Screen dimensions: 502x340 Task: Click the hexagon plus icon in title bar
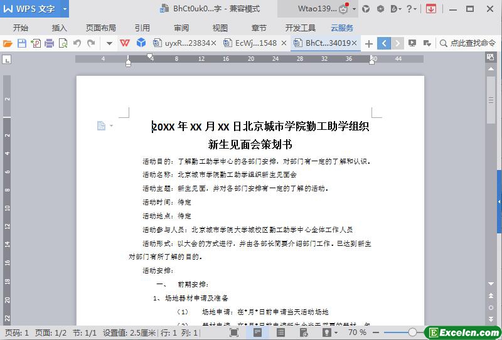point(380,9)
